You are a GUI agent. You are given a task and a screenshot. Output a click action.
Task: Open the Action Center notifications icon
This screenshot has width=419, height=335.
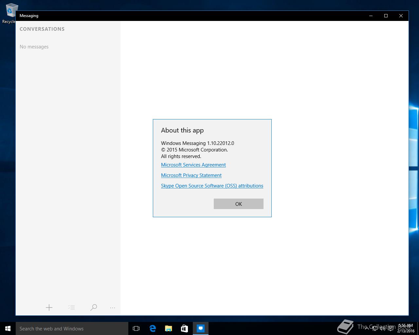[391, 328]
